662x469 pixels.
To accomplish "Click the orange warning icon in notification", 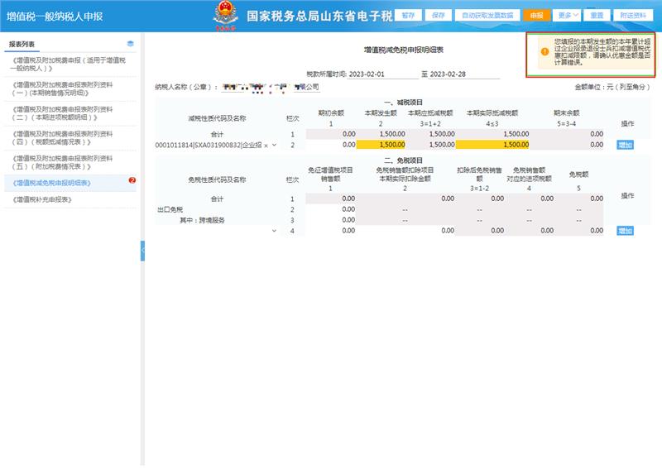I will pyautogui.click(x=544, y=51).
